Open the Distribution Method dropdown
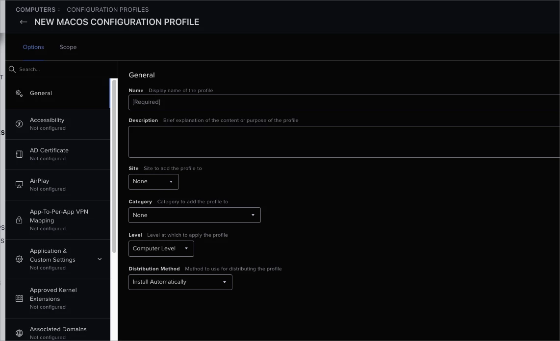This screenshot has height=341, width=560. pos(180,282)
